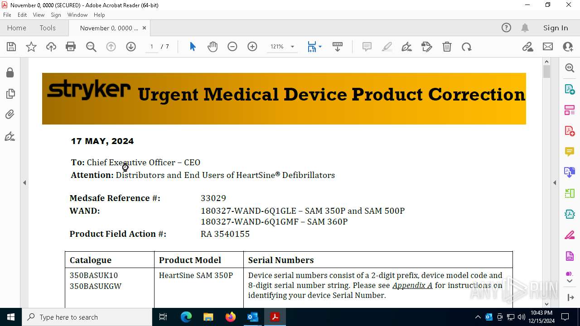Open the Sign menu

click(56, 15)
